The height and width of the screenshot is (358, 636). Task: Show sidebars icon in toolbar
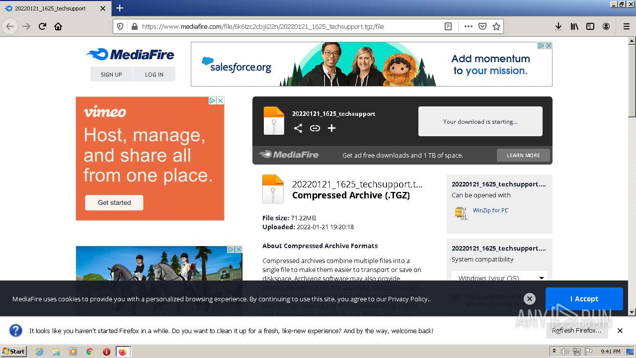pos(590,26)
